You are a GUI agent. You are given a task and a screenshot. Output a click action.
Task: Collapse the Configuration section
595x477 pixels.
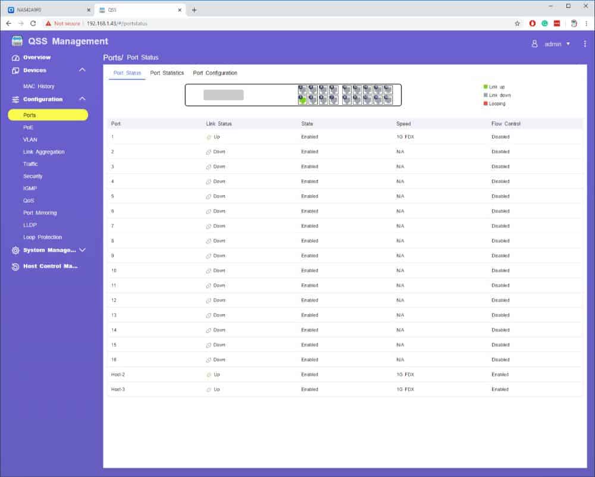pyautogui.click(x=82, y=99)
